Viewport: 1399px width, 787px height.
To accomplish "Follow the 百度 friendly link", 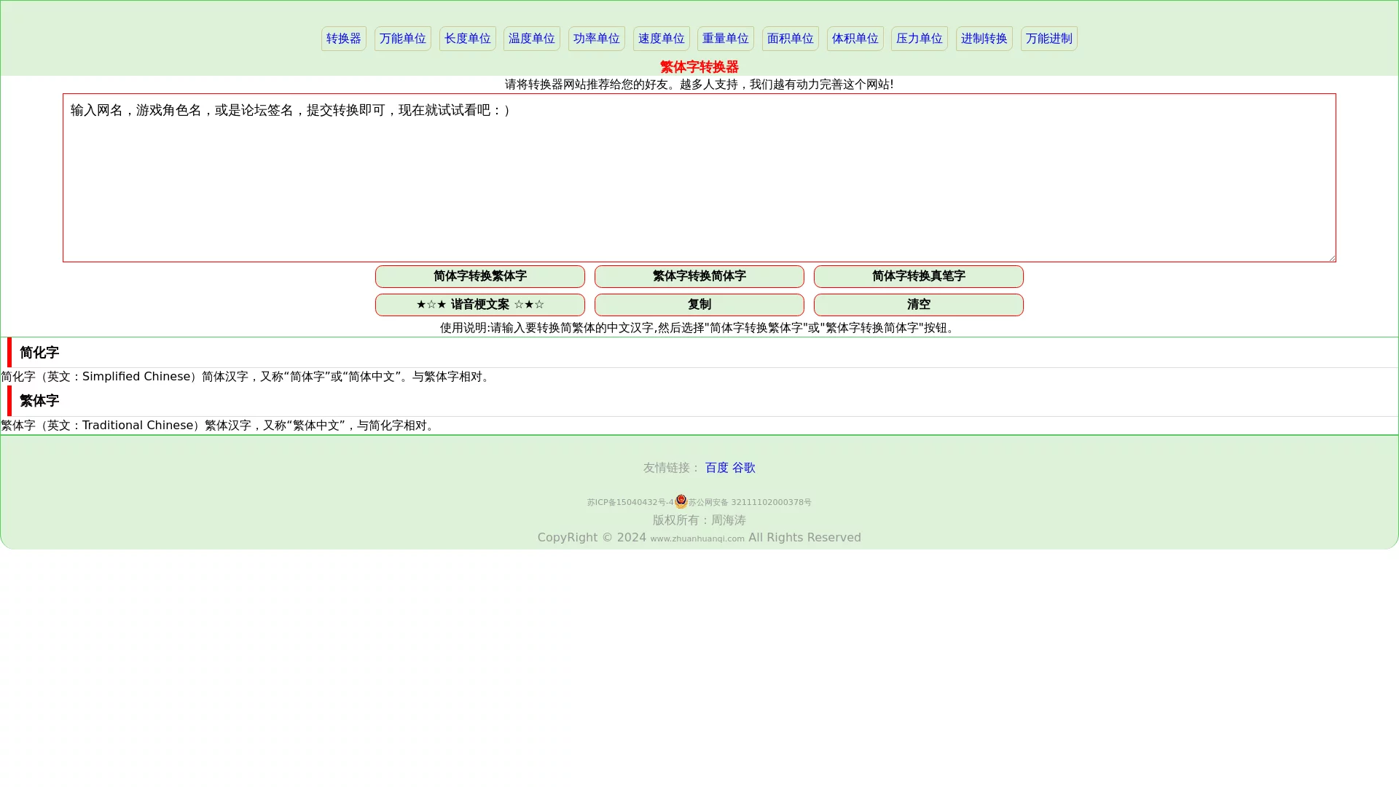I will pos(716,468).
